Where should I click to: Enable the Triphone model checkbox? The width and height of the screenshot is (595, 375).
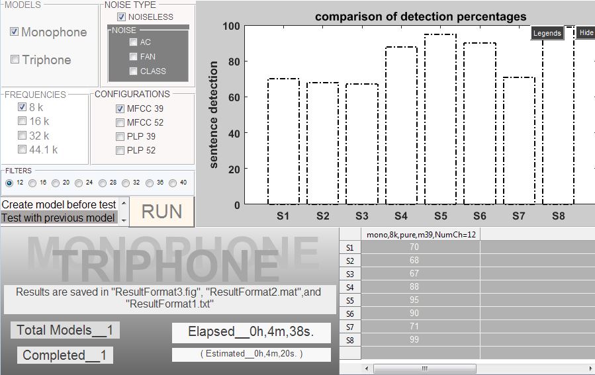tap(15, 60)
